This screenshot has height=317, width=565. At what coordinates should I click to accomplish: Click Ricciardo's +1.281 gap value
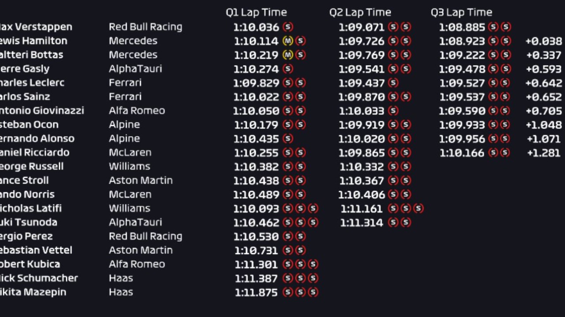point(543,153)
